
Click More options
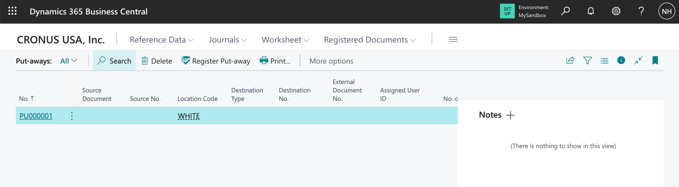pyautogui.click(x=331, y=61)
